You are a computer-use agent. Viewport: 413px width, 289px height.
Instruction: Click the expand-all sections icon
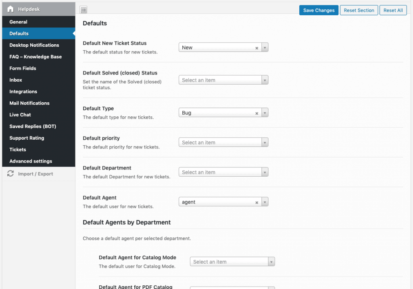point(83,10)
